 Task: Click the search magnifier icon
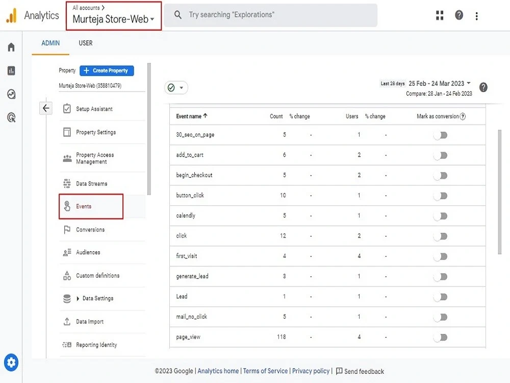click(x=177, y=15)
